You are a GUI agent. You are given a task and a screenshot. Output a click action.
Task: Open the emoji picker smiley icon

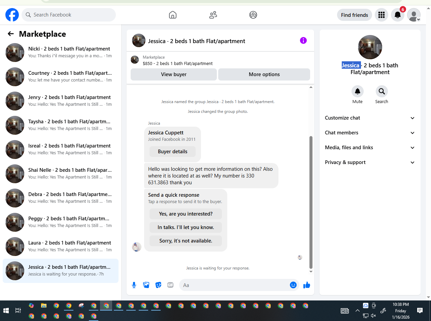(293, 285)
